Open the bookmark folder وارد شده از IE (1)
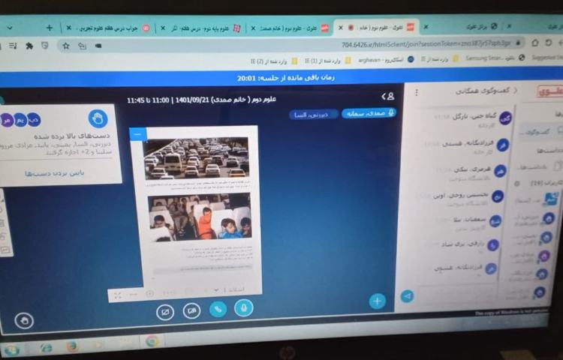 328,61
